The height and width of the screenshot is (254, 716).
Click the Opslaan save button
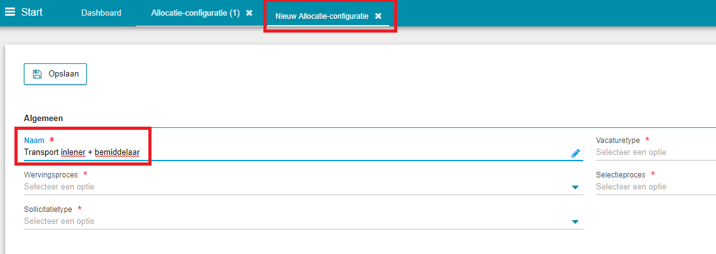point(55,74)
